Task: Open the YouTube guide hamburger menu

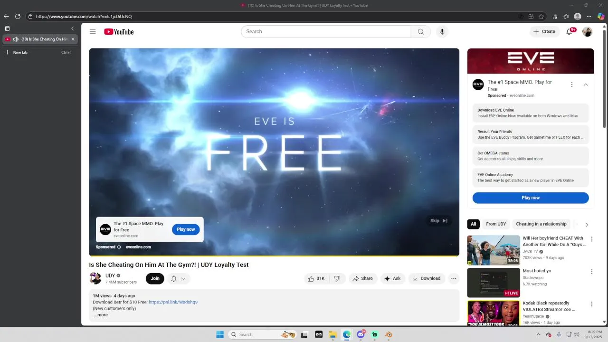Action: tap(93, 32)
